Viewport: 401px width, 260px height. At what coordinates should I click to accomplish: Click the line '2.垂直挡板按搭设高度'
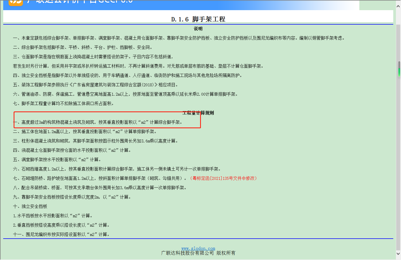[x=62, y=225]
